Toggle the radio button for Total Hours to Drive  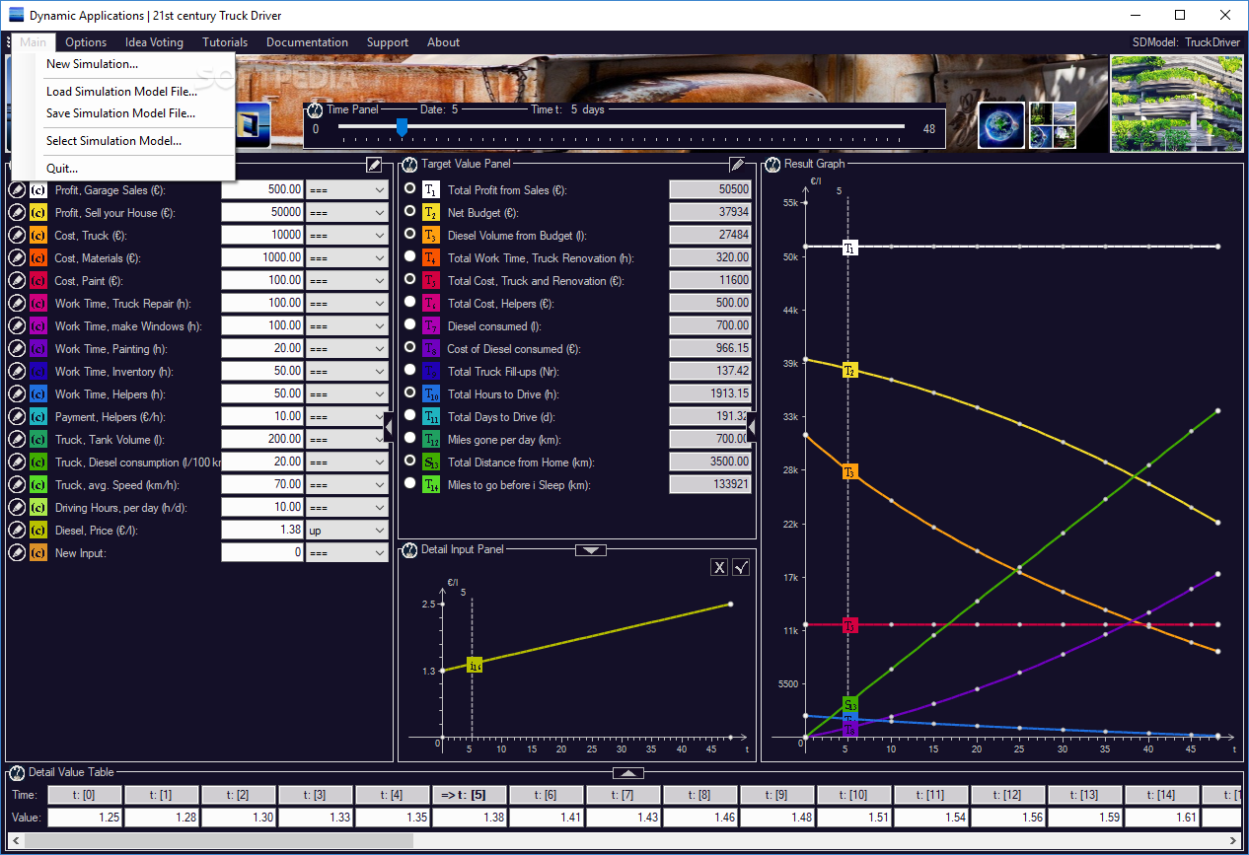[409, 392]
